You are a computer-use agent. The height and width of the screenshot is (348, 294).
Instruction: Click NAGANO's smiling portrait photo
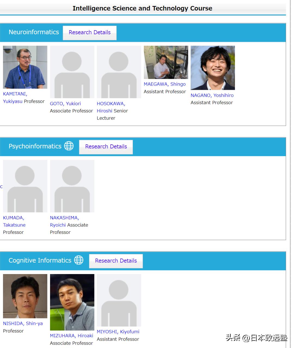[x=213, y=67]
